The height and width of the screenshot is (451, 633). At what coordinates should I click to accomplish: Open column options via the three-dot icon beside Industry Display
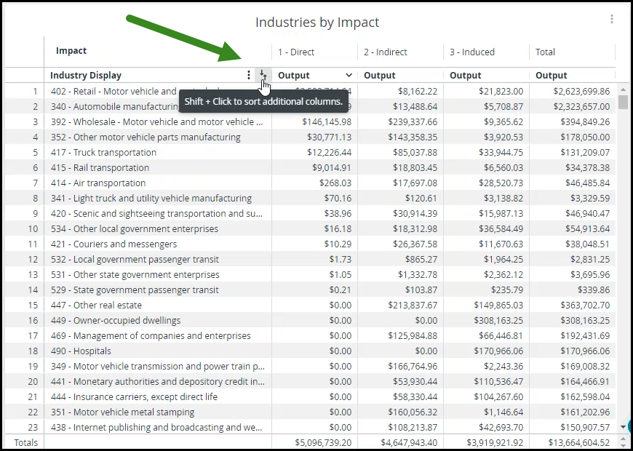(x=248, y=75)
